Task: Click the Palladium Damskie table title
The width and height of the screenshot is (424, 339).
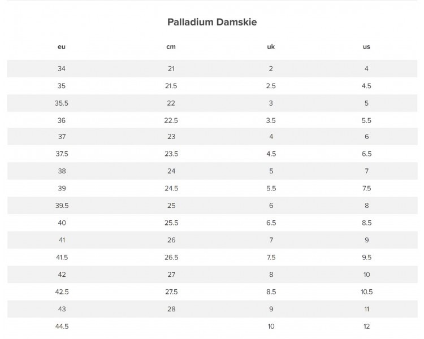Action: [212, 22]
